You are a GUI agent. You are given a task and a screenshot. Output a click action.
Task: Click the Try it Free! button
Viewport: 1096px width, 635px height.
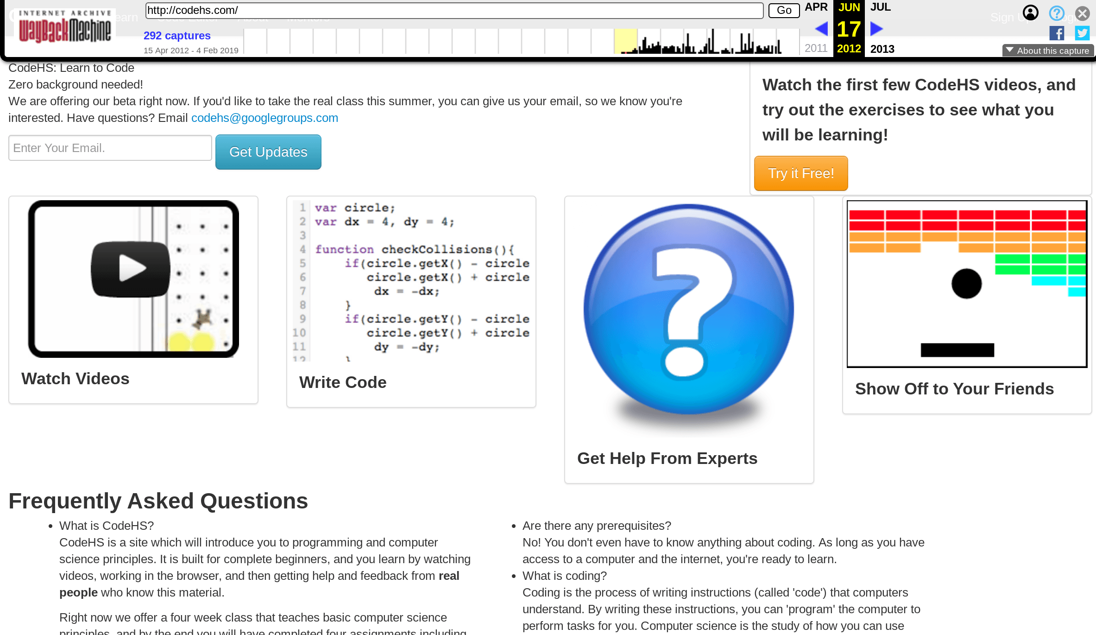click(801, 173)
